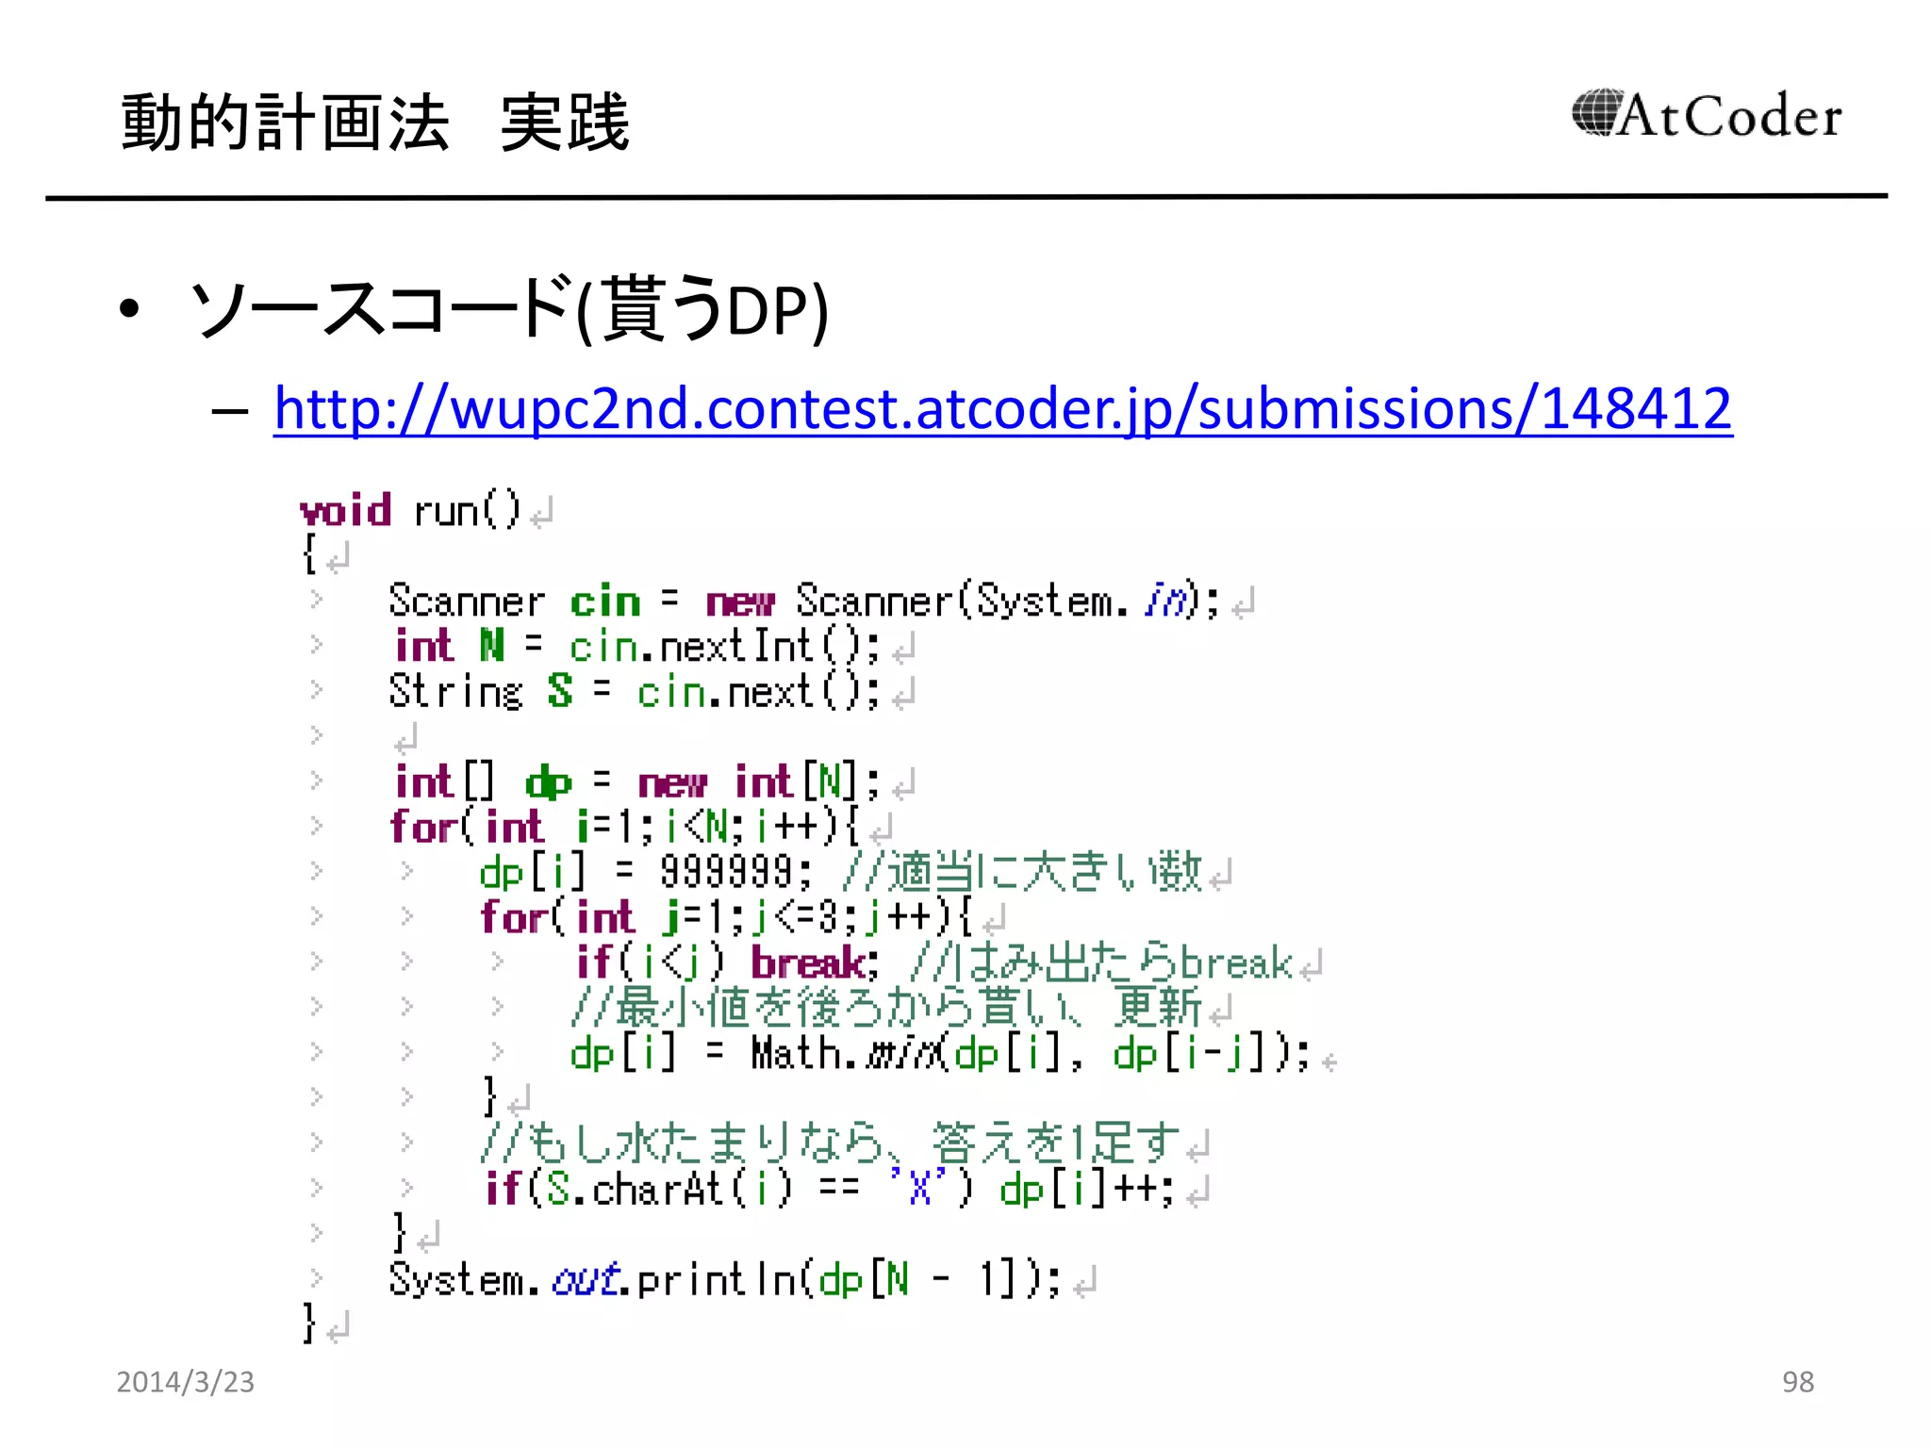
Task: Click the line 'System.out.println(dp[N - 1]);'
Action: (x=725, y=1279)
